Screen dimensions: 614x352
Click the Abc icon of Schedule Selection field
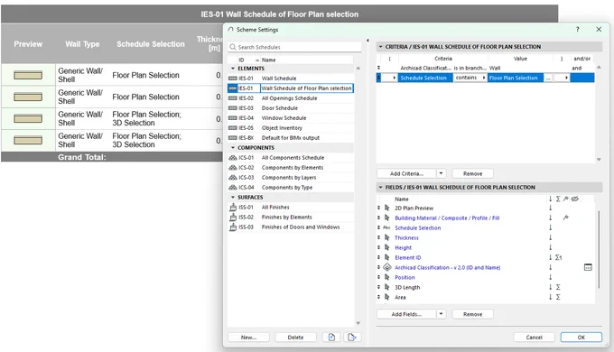tap(386, 227)
